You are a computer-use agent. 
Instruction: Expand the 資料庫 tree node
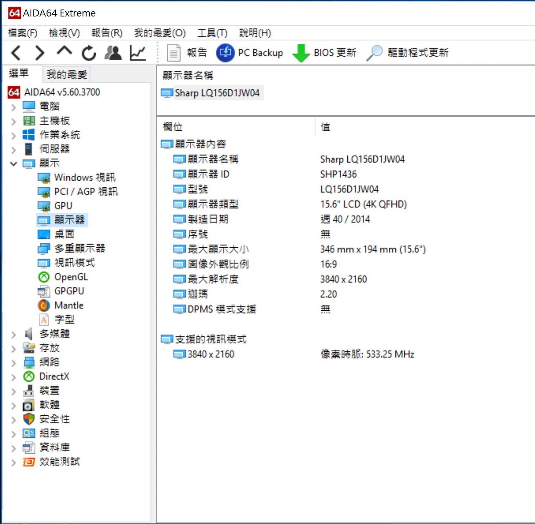coord(13,448)
